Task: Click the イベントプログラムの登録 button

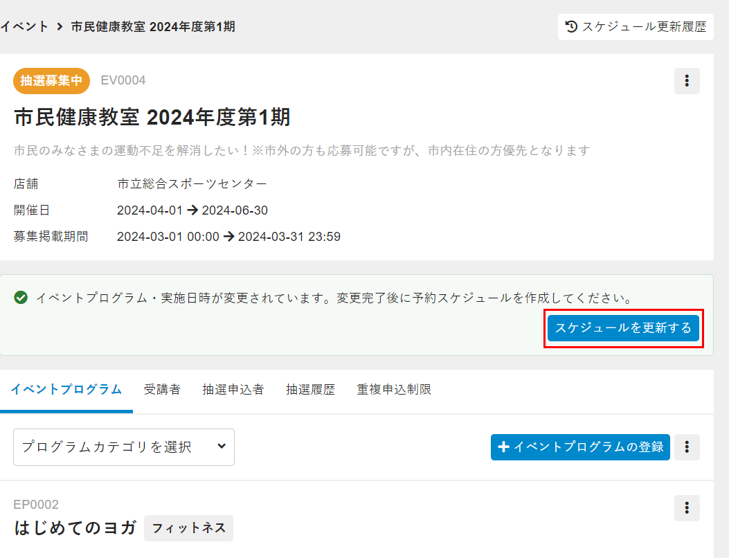Action: pyautogui.click(x=580, y=447)
